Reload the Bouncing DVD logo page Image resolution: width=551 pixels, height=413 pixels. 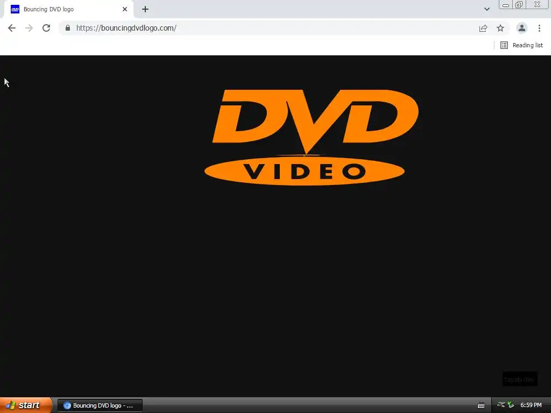pyautogui.click(x=46, y=28)
